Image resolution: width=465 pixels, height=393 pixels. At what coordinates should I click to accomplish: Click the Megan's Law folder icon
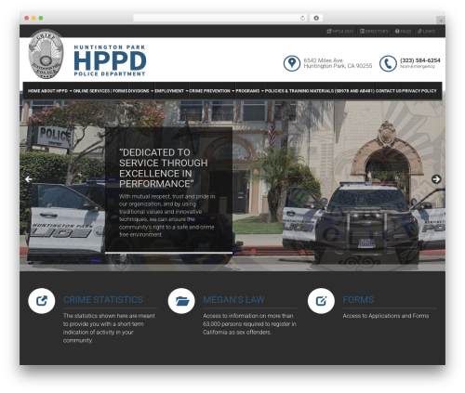[181, 301]
